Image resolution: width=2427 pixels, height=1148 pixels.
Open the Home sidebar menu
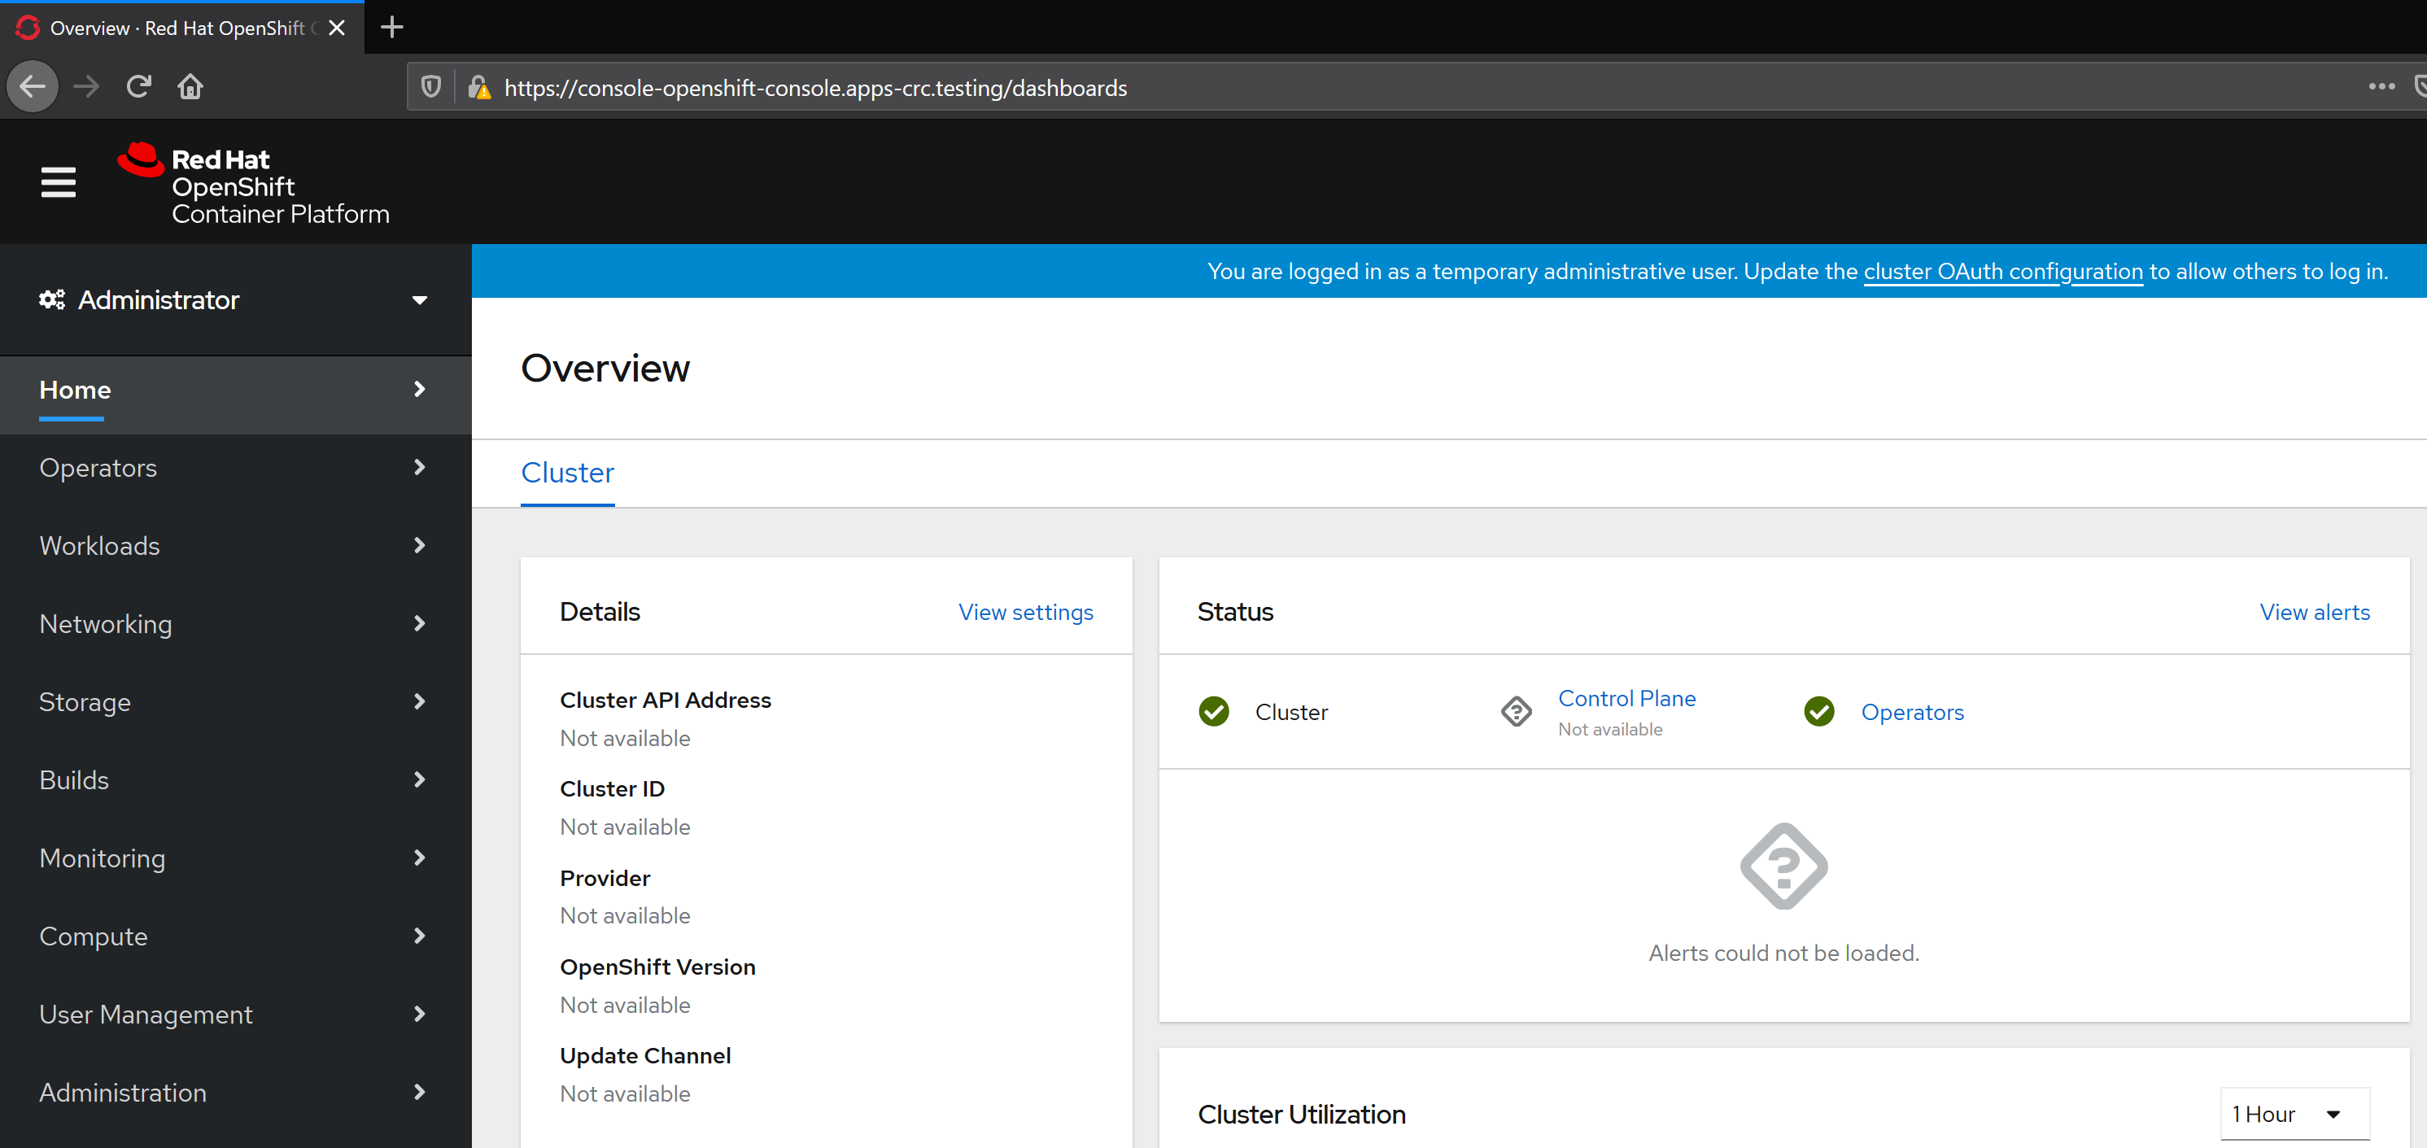click(x=418, y=388)
